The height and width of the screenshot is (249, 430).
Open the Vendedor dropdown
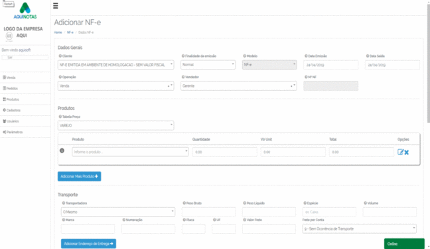[239, 85]
